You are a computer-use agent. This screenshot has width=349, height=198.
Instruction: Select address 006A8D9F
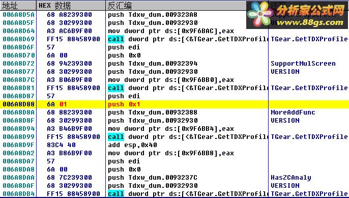point(19,145)
